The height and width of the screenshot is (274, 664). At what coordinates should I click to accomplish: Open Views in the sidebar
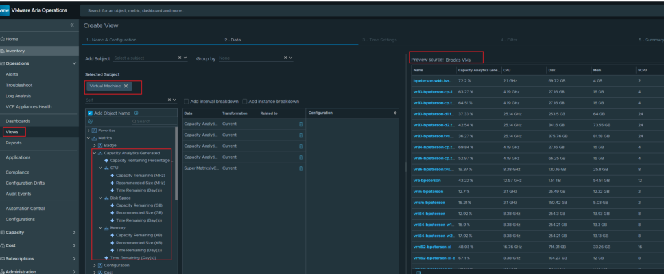(12, 132)
